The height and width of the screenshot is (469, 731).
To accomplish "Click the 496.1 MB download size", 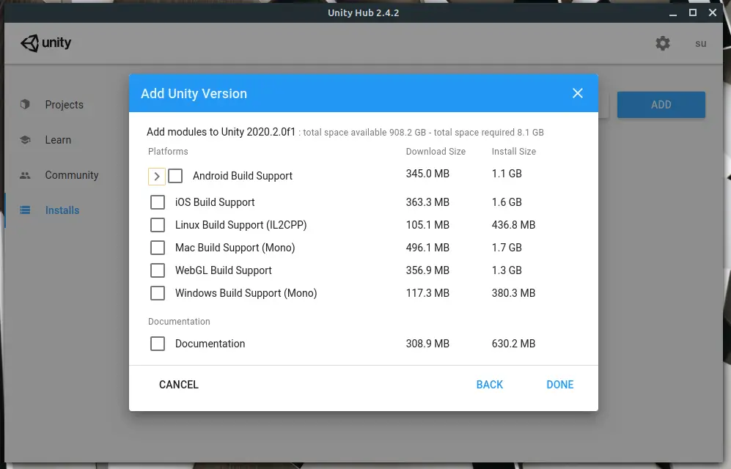I will (x=427, y=248).
